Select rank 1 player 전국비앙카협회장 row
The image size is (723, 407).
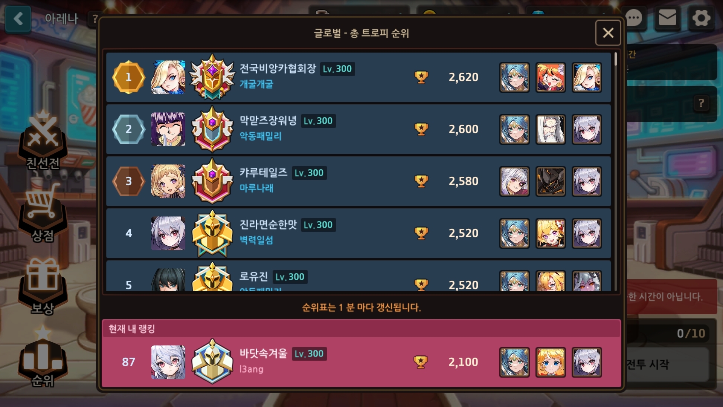(358, 77)
